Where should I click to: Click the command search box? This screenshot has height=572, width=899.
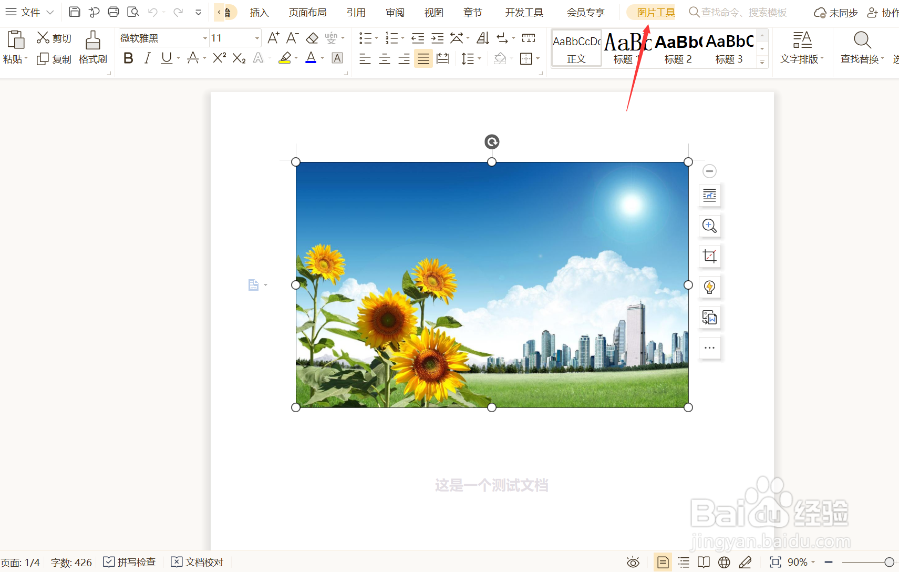[738, 12]
